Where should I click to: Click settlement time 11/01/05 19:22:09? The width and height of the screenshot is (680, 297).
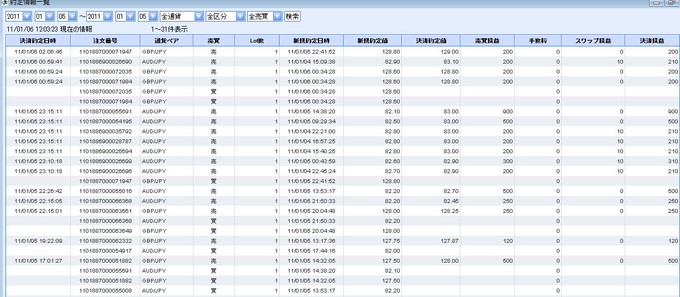click(38, 241)
